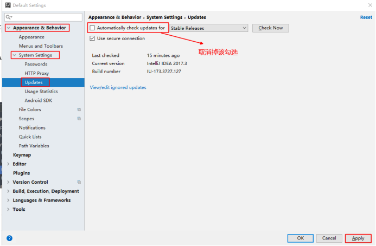Collapse the System Settings node
Viewport: 376px width, 246px height.
[x=15, y=55]
